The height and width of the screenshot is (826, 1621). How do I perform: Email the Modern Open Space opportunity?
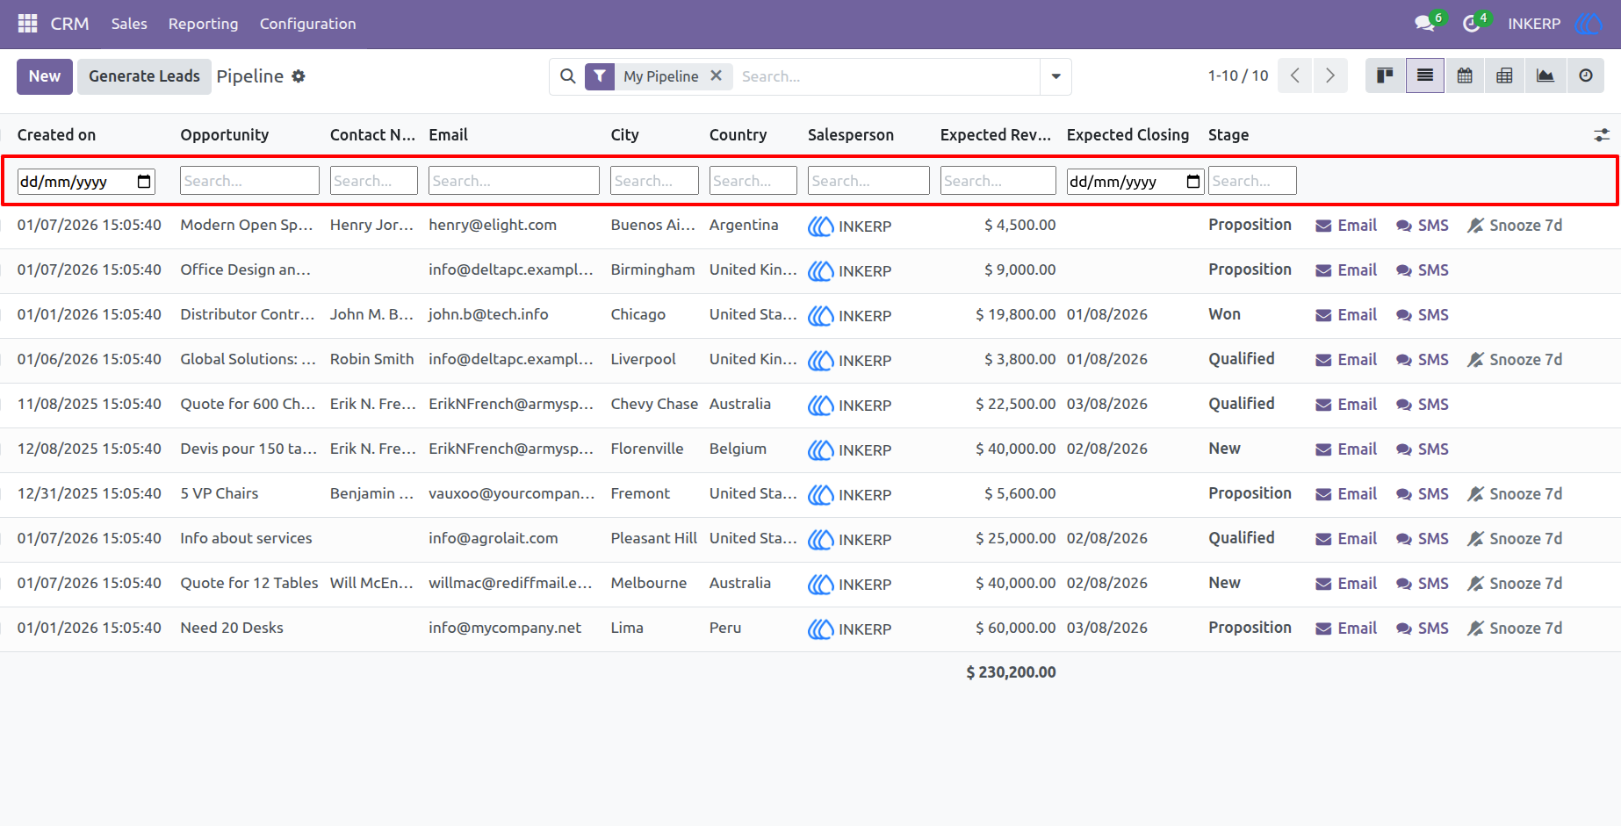(1346, 226)
